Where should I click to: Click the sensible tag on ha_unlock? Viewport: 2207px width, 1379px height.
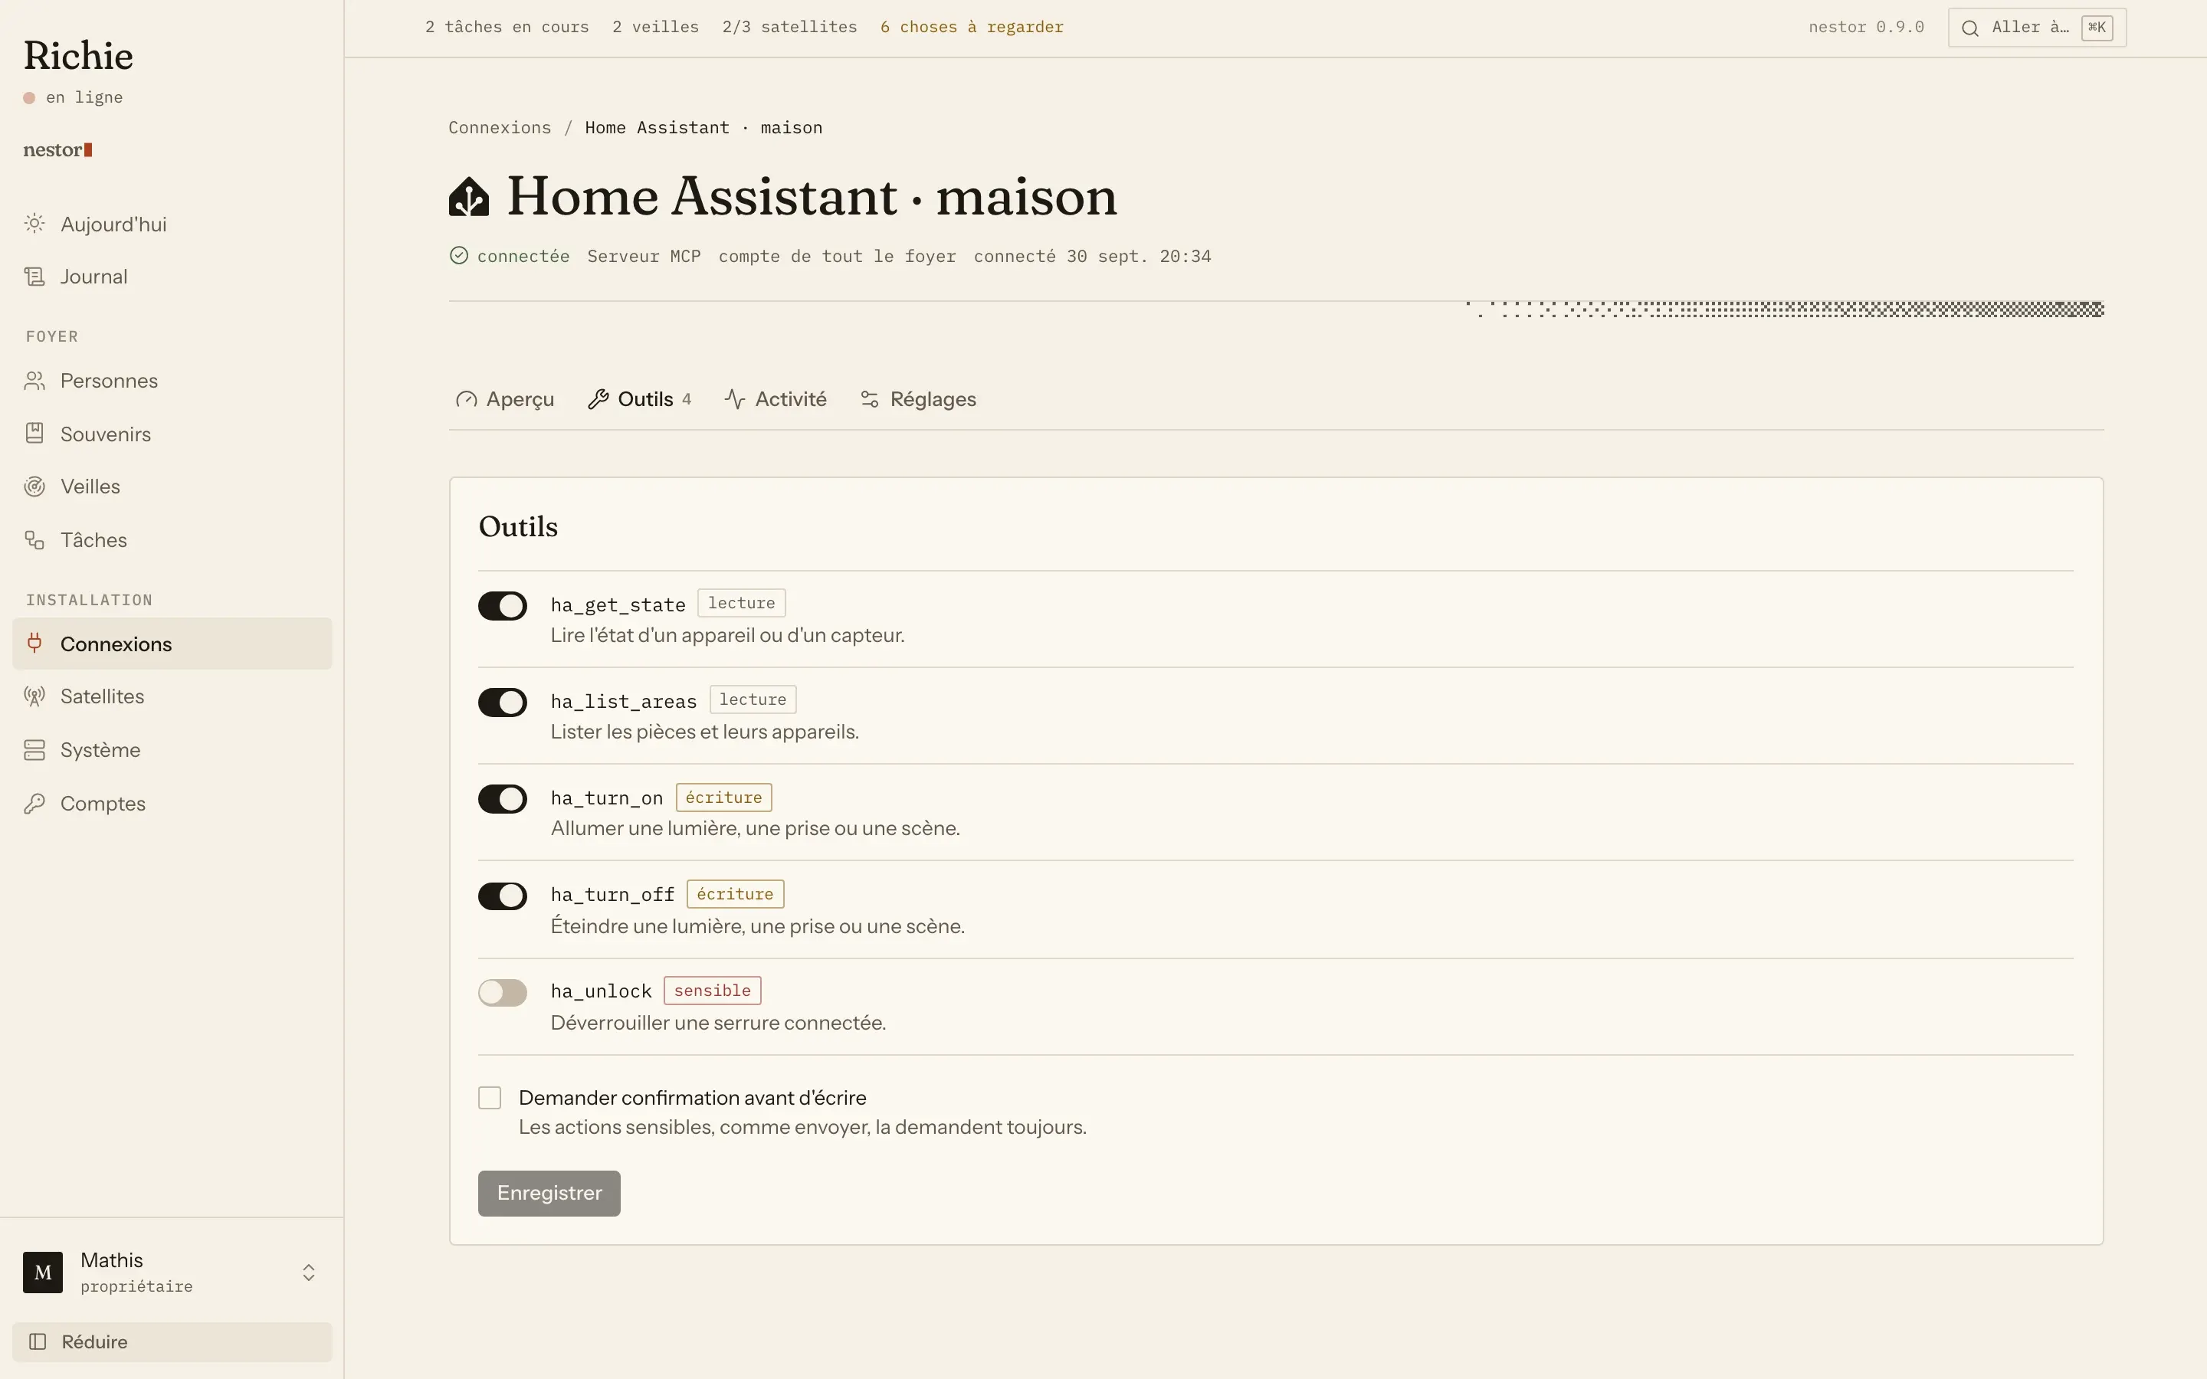(x=712, y=991)
